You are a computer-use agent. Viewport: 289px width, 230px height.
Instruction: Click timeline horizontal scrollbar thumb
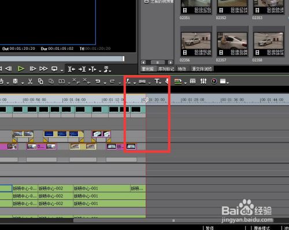point(173,220)
